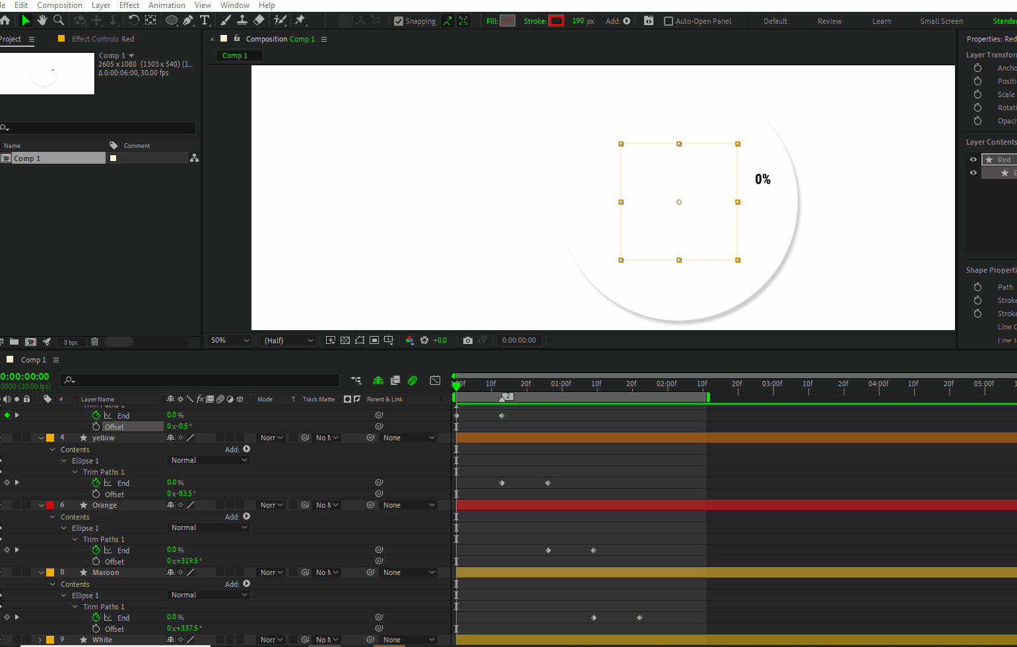Click the Orange layer red label color

50,505
